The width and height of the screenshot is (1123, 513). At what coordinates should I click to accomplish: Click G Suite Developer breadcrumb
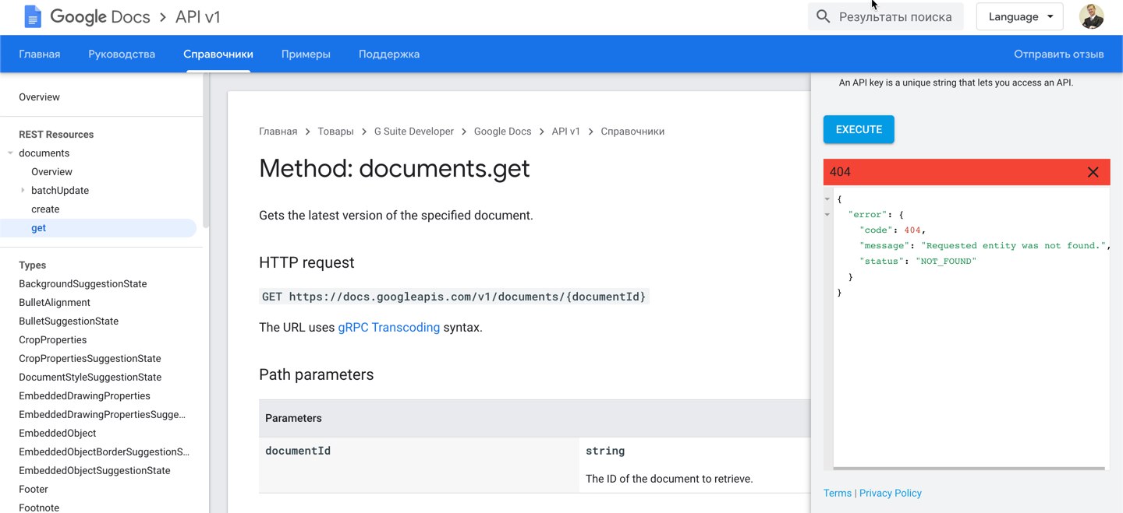click(413, 132)
